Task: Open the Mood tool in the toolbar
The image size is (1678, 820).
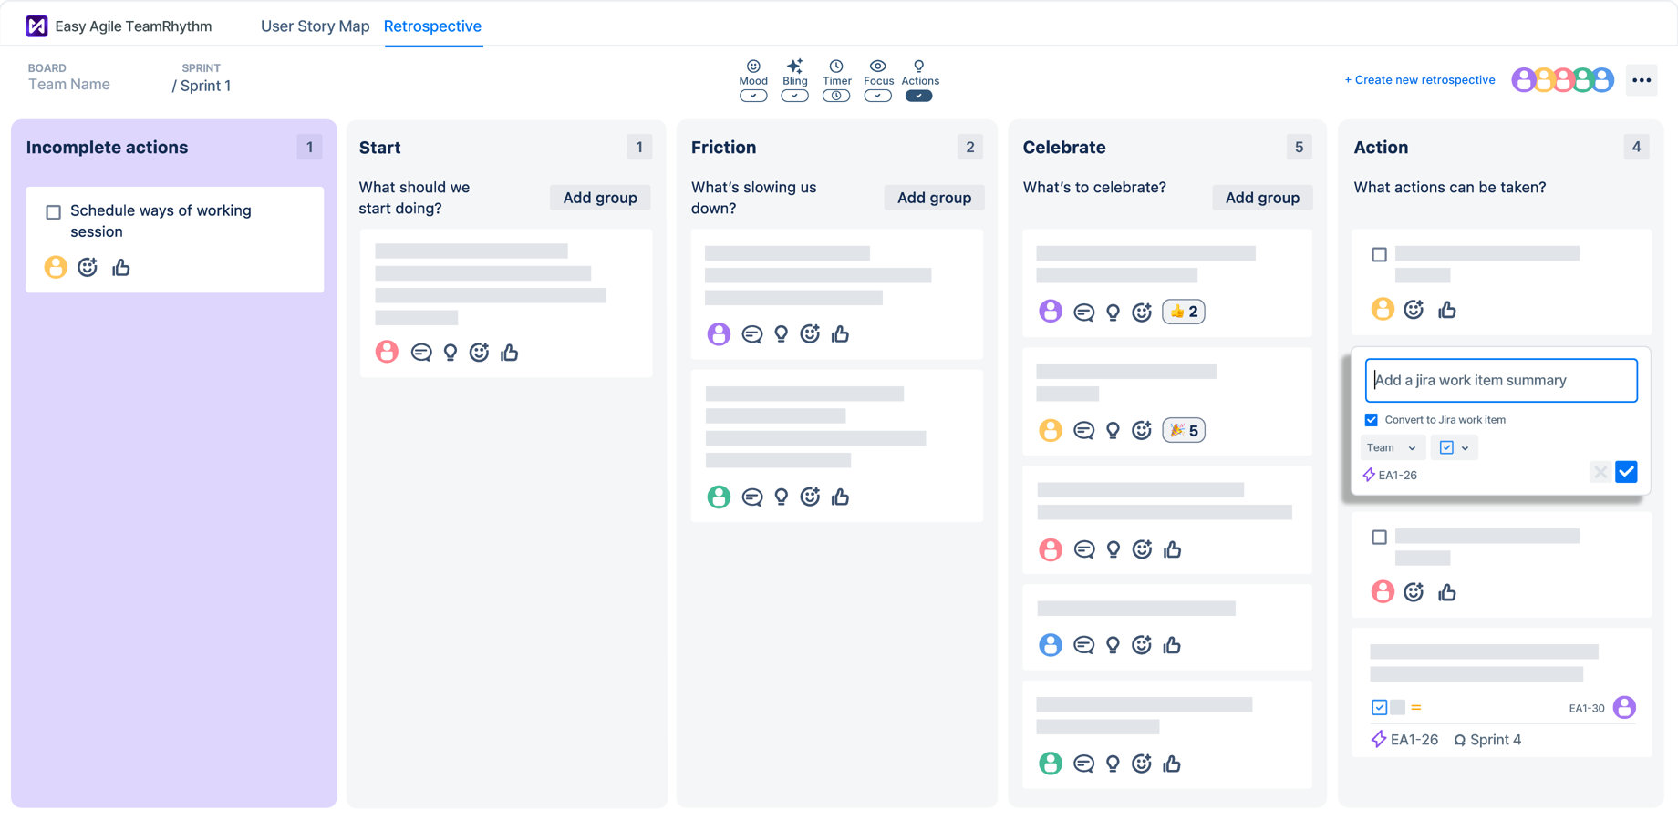Action: pos(753,71)
